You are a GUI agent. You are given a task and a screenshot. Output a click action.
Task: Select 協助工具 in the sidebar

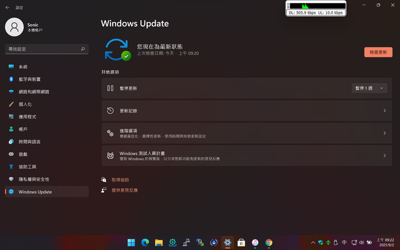(x=47, y=167)
